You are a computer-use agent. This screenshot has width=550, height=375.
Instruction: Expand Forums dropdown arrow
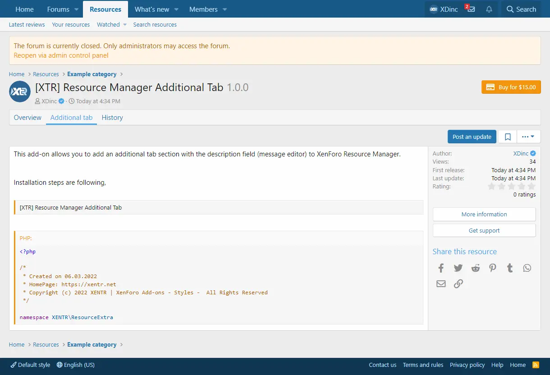pyautogui.click(x=76, y=9)
